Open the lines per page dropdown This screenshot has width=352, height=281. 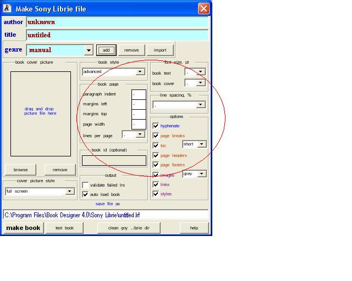coord(140,134)
